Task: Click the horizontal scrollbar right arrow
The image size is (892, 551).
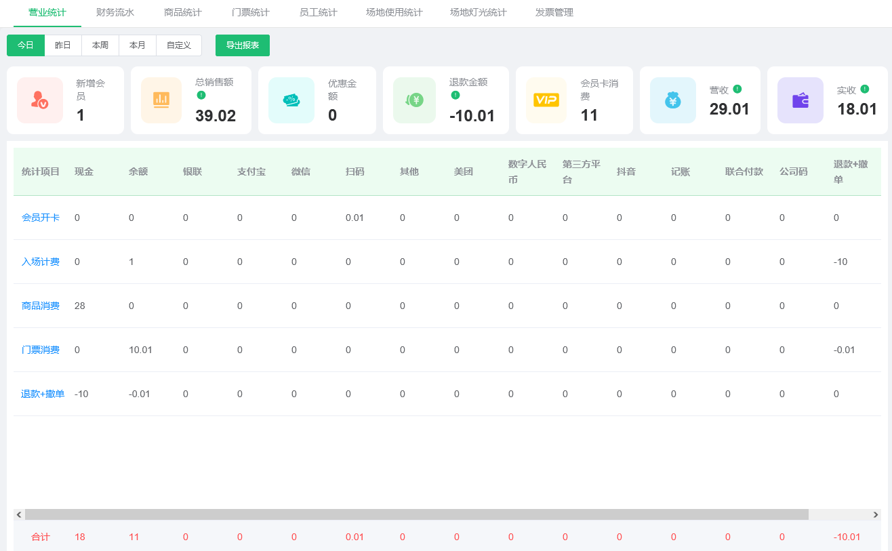Action: pos(876,515)
